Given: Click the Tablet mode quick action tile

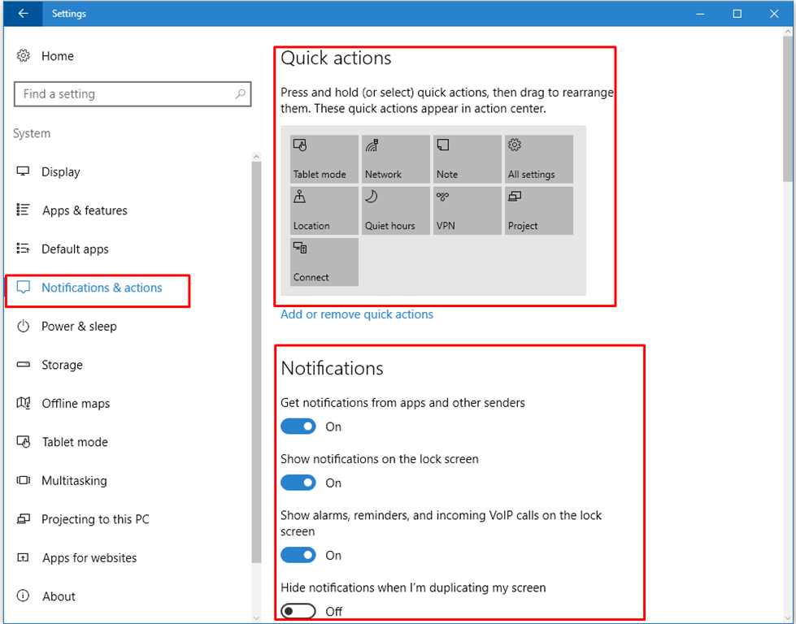Looking at the screenshot, I should (x=324, y=158).
